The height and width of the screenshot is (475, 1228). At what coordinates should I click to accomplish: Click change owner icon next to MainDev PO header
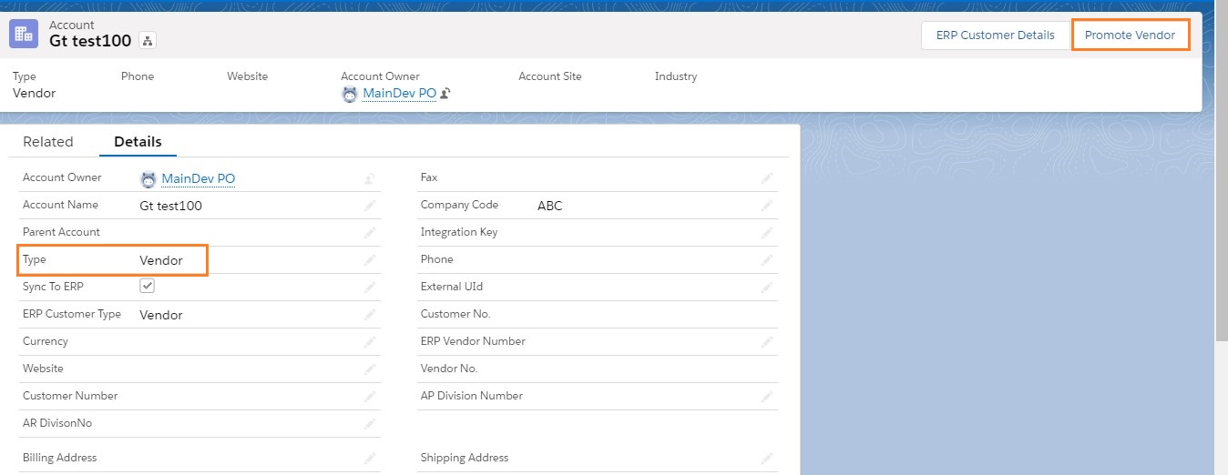446,94
